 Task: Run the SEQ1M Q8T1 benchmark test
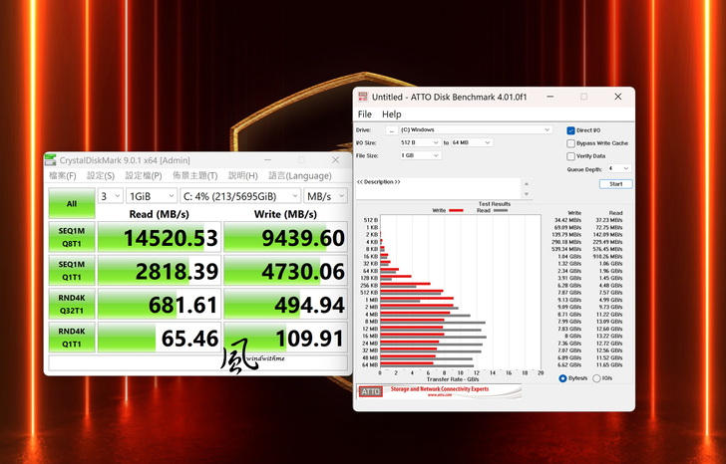pos(71,237)
